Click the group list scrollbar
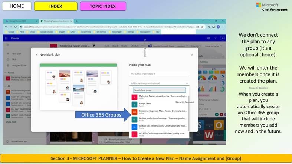This screenshot has width=292, height=164. click(188, 113)
